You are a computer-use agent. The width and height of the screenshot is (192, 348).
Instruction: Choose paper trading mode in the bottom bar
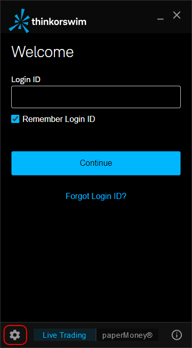[127, 335]
